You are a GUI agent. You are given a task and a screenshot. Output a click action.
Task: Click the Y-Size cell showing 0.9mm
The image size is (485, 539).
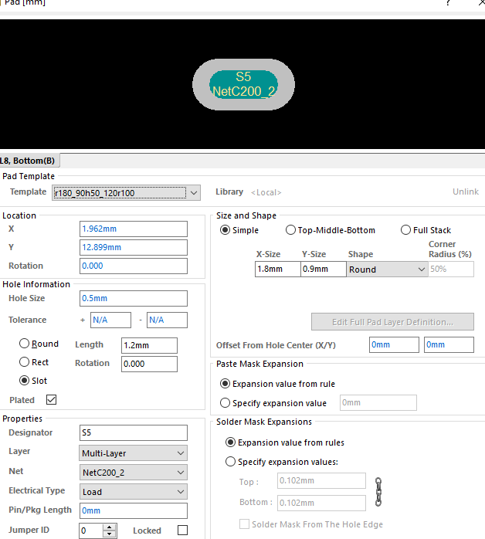(324, 269)
